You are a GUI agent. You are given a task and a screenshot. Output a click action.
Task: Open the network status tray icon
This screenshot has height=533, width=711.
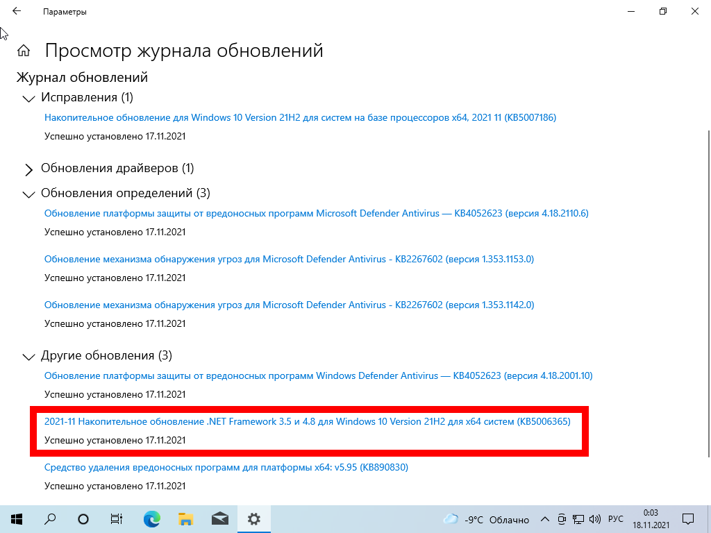pos(578,519)
